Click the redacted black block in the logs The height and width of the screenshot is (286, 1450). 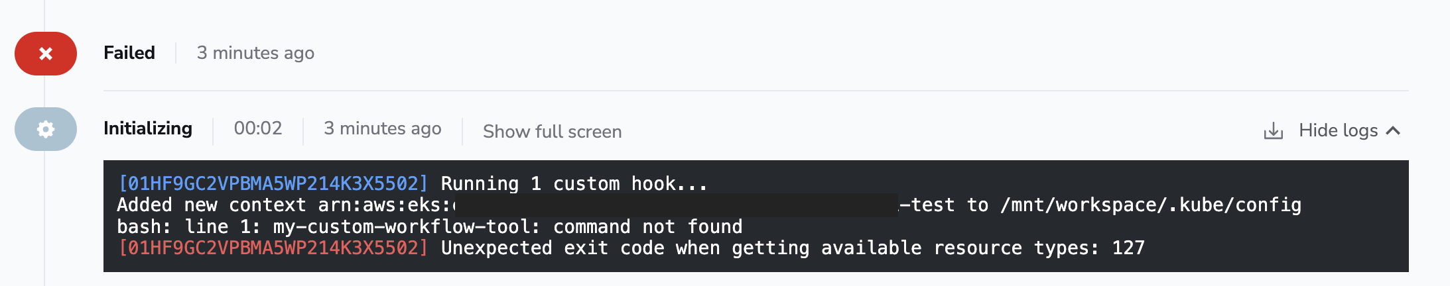[675, 205]
